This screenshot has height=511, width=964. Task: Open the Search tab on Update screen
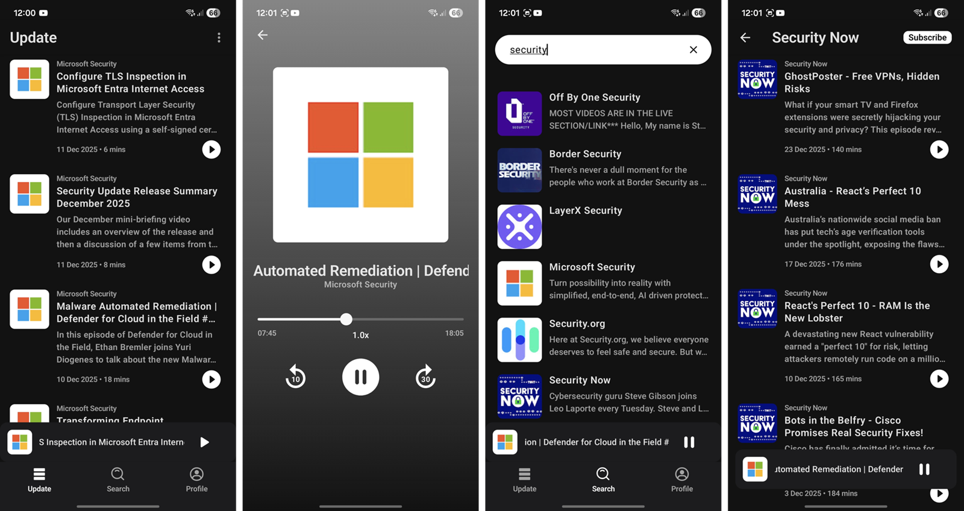click(x=118, y=480)
